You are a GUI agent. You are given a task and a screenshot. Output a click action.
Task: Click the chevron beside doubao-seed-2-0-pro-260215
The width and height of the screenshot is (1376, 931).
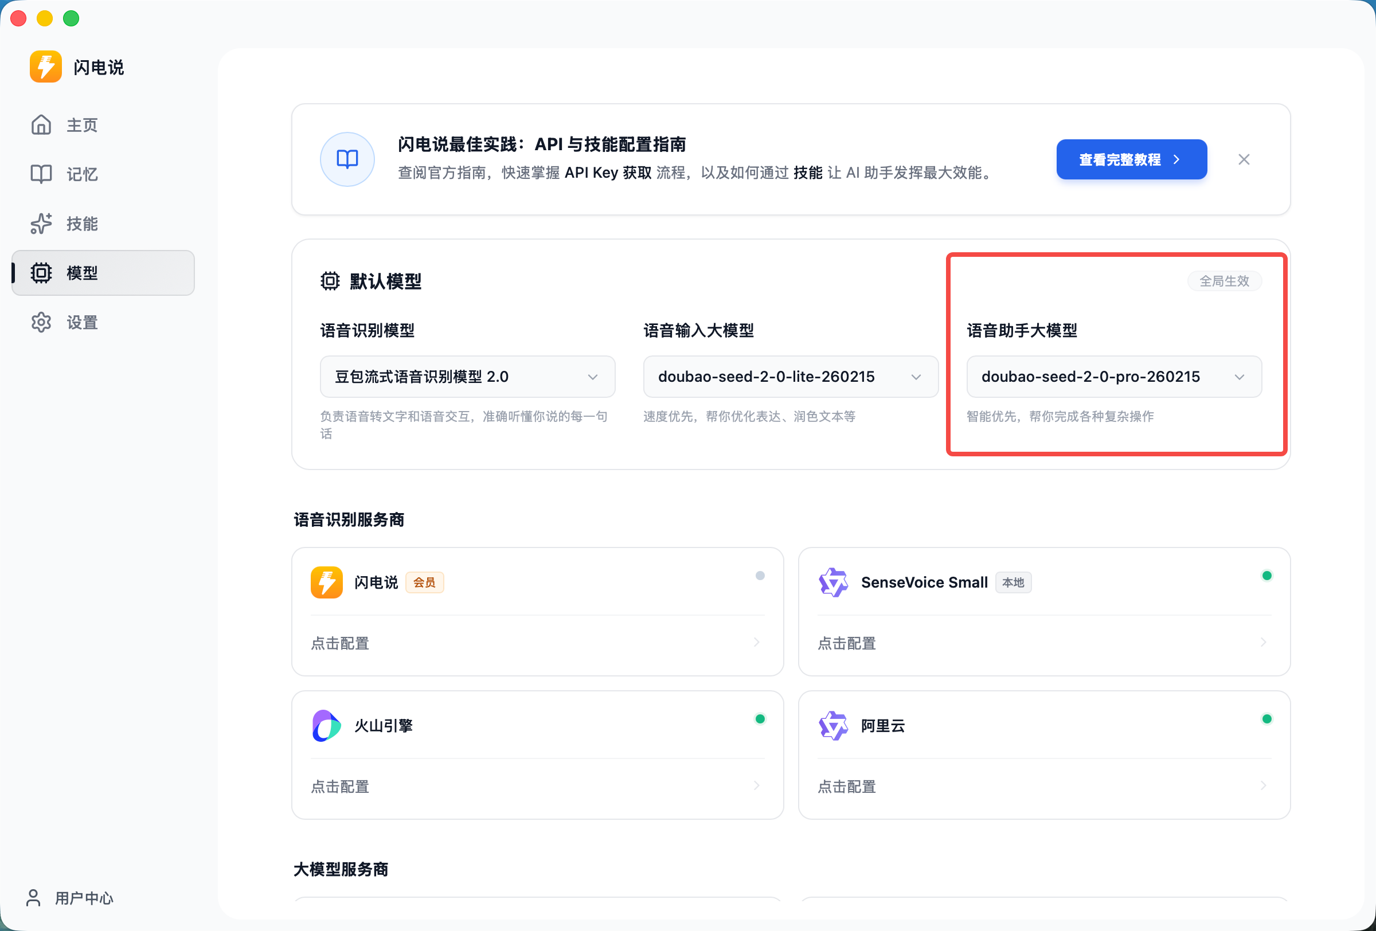(x=1239, y=377)
